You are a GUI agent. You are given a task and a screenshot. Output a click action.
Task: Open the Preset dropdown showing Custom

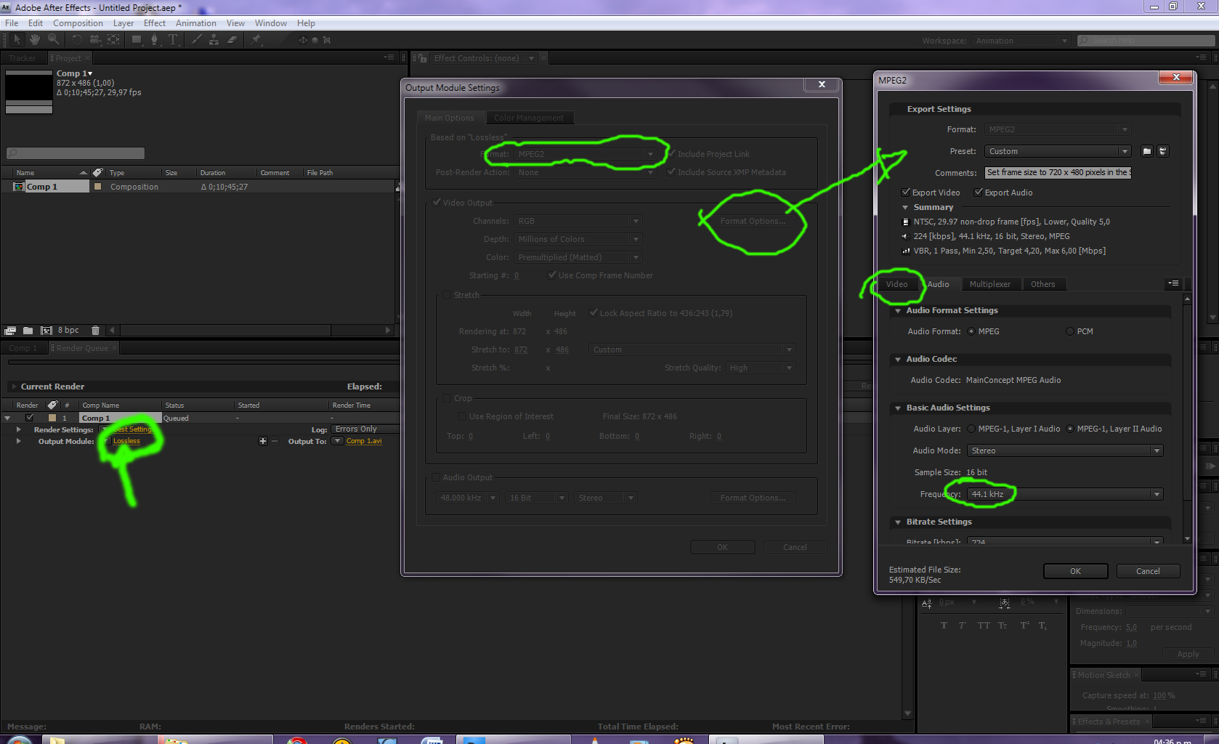click(x=1058, y=151)
